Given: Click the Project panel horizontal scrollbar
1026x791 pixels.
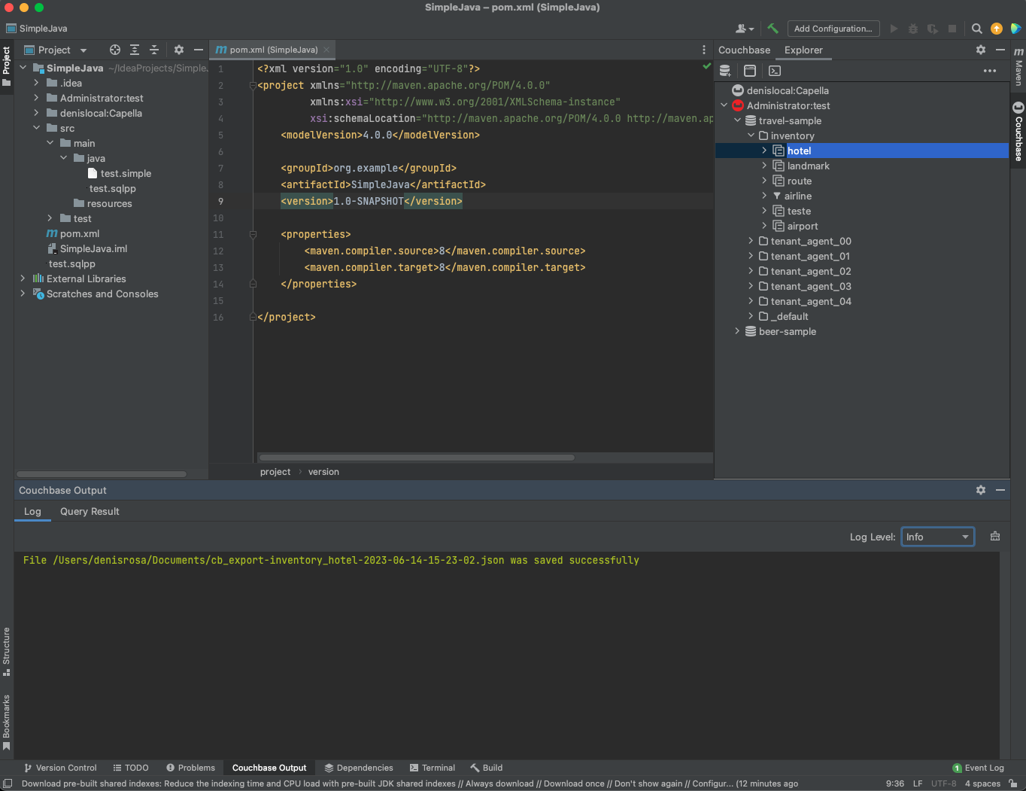Looking at the screenshot, I should point(102,474).
